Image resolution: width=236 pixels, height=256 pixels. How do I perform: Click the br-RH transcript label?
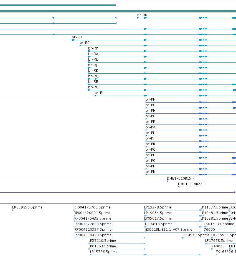[77, 37]
